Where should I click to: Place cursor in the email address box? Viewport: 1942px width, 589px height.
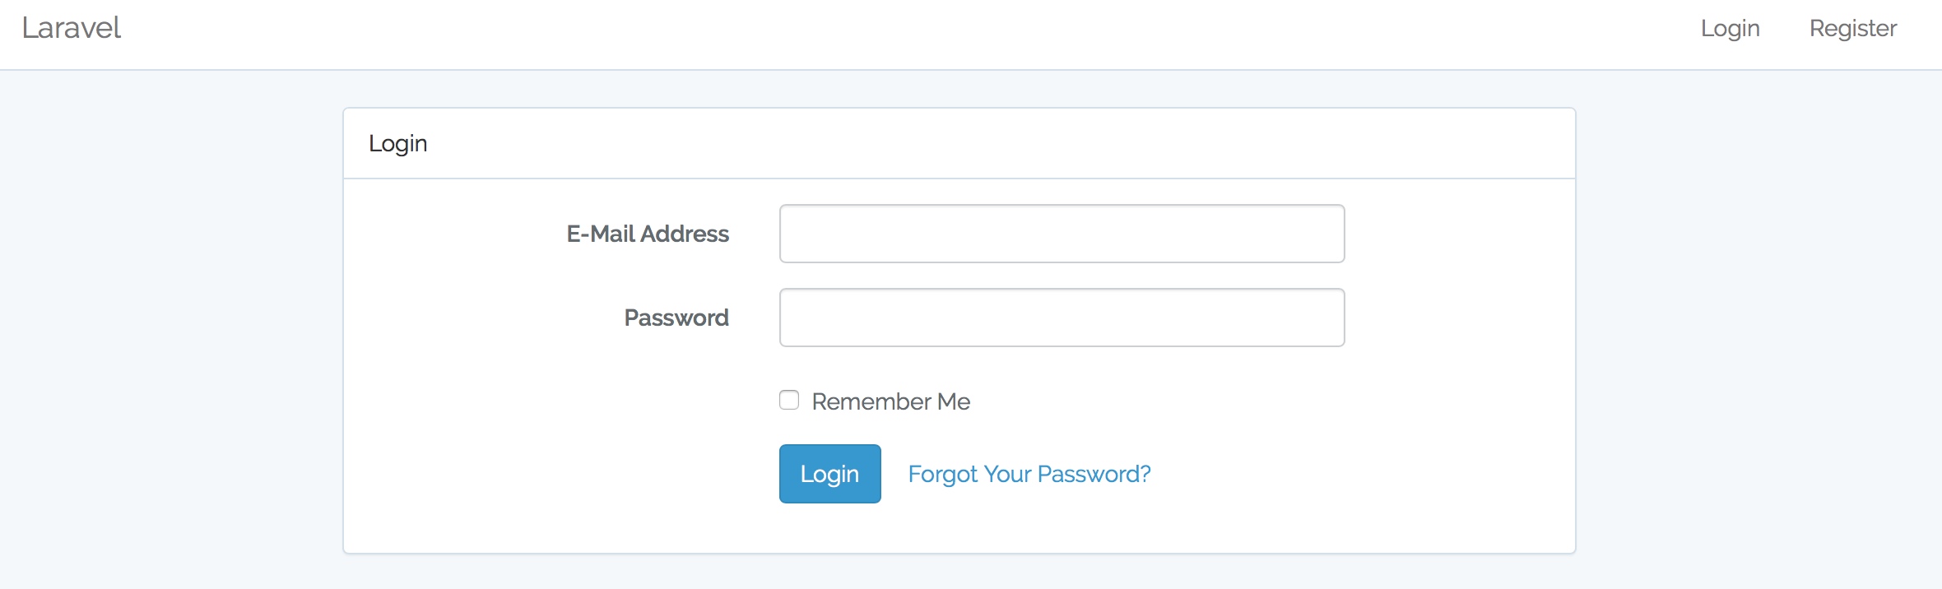click(1062, 234)
